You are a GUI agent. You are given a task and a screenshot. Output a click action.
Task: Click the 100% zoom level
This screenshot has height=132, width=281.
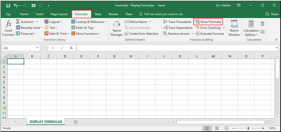pyautogui.click(x=272, y=128)
